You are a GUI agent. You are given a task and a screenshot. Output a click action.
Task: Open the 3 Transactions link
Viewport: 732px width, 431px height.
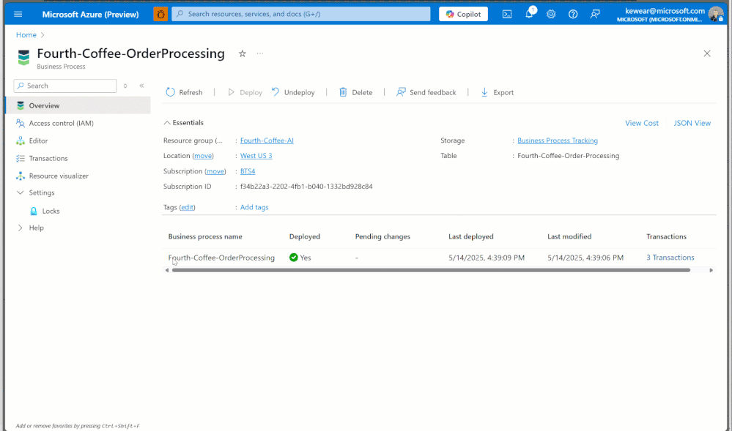click(x=670, y=258)
